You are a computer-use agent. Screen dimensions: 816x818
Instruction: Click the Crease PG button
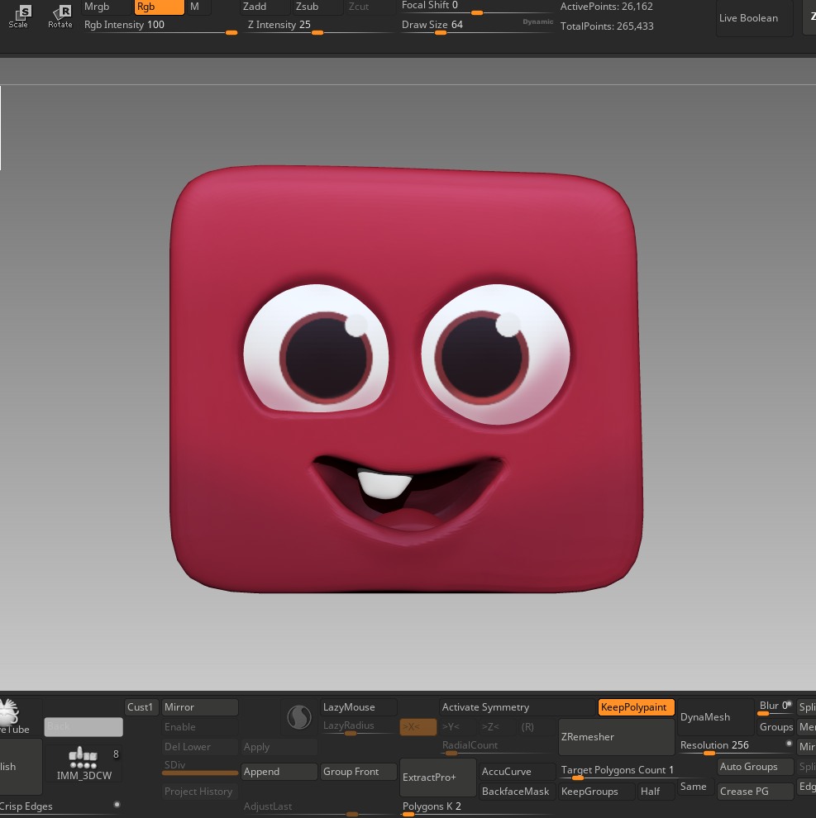[755, 792]
